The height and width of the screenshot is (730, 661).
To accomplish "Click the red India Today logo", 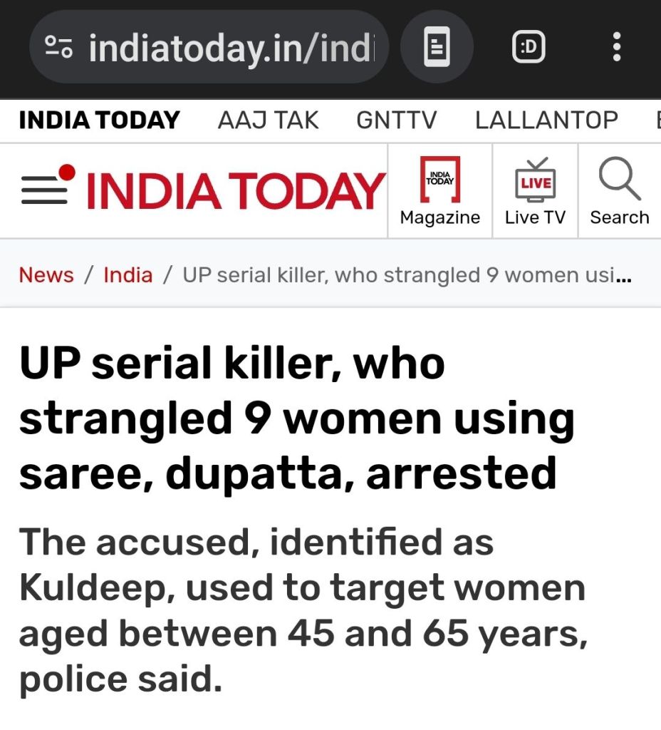I will 235,191.
